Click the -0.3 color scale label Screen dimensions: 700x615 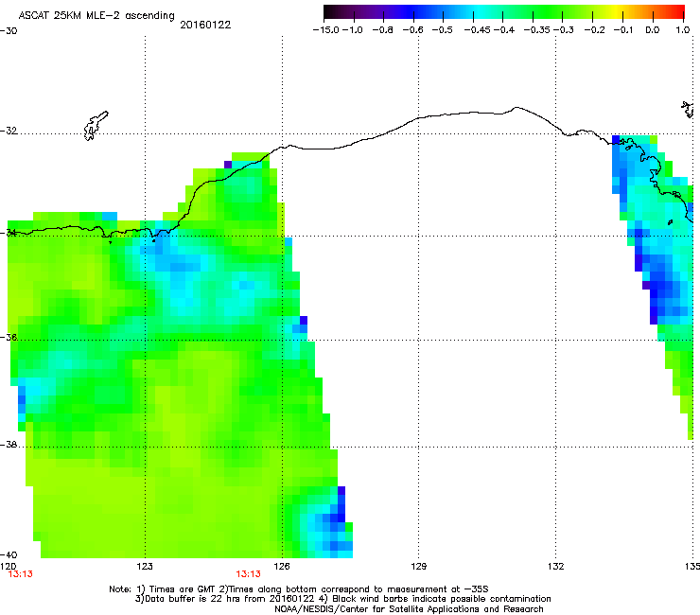tap(564, 30)
